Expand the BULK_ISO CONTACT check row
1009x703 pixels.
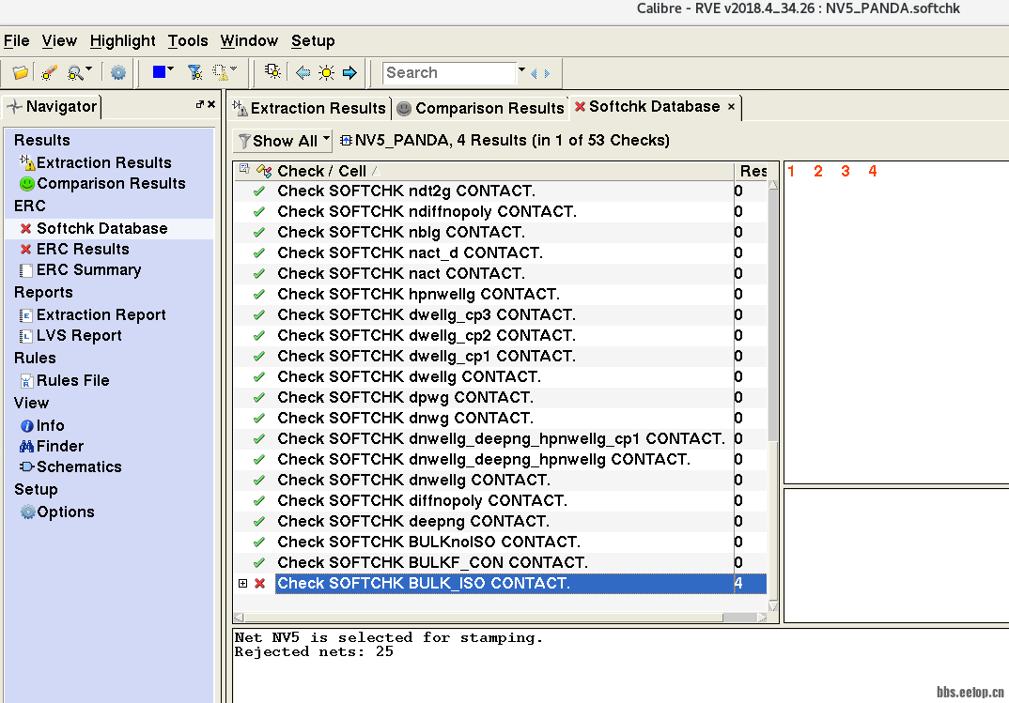(x=242, y=584)
